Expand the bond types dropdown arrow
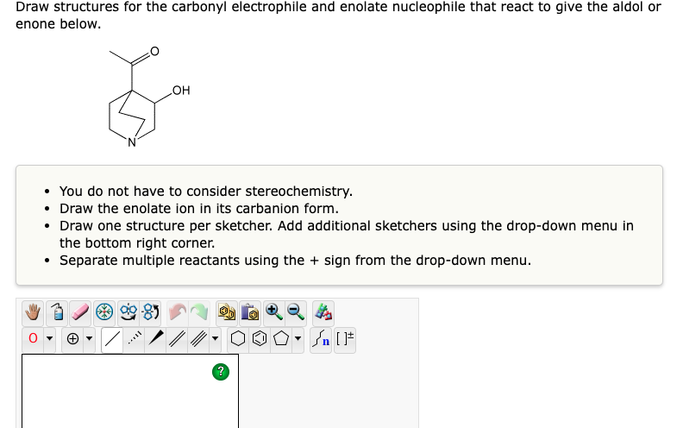683x428 pixels. 216,338
